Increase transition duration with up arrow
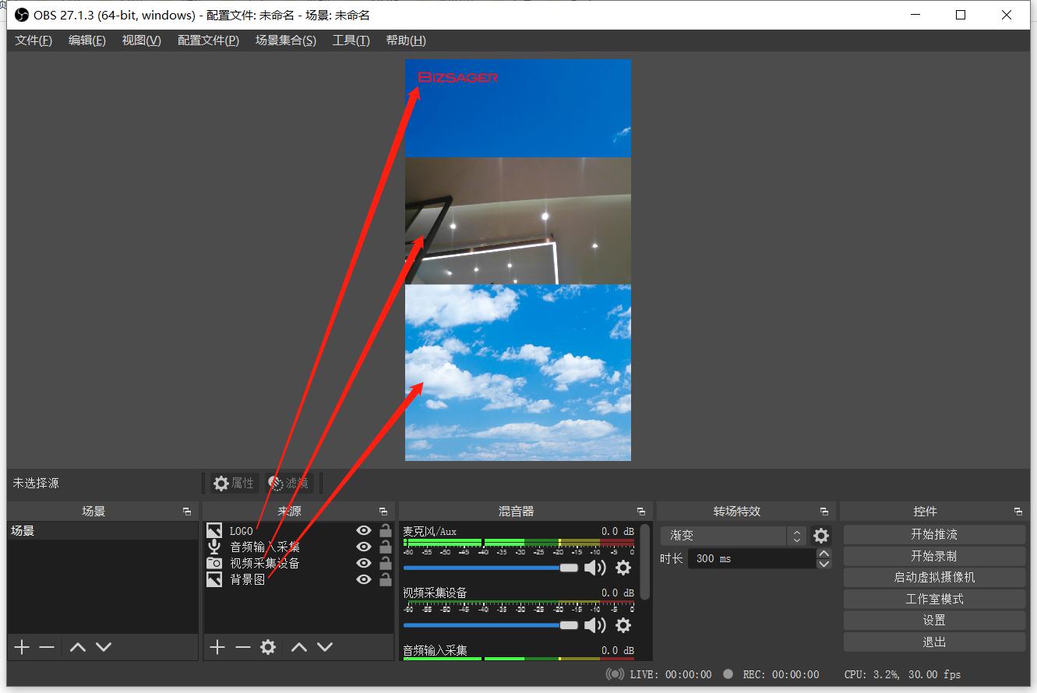This screenshot has height=693, width=1037. pyautogui.click(x=824, y=554)
